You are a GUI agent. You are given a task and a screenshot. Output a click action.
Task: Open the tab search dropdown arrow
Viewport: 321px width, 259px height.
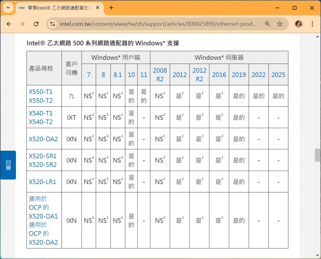(8, 8)
